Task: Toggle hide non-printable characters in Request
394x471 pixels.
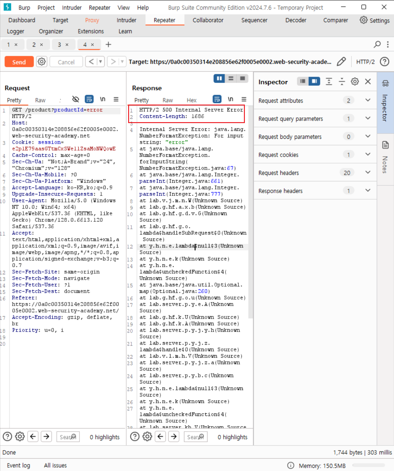Action: (x=76, y=99)
